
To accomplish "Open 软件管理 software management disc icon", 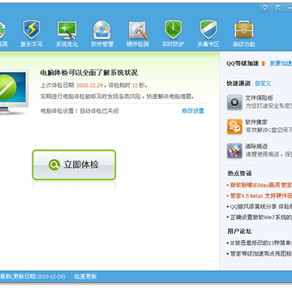I will [102, 34].
